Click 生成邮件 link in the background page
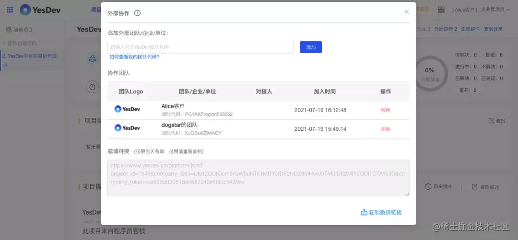 (470, 29)
